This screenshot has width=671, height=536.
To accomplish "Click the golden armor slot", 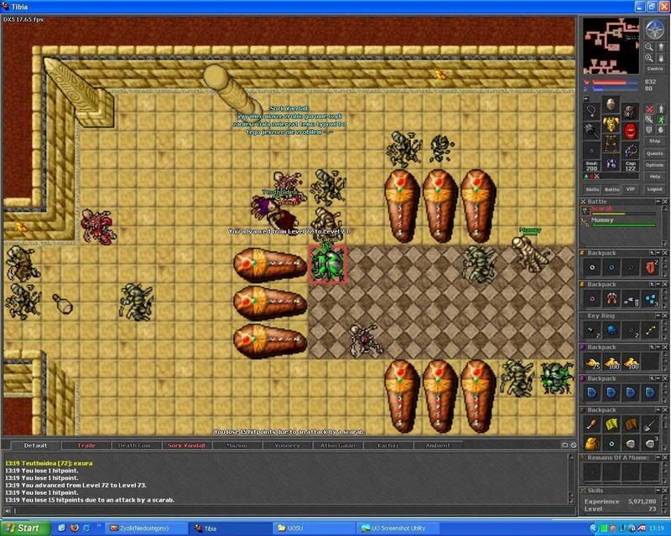I will point(611,123).
